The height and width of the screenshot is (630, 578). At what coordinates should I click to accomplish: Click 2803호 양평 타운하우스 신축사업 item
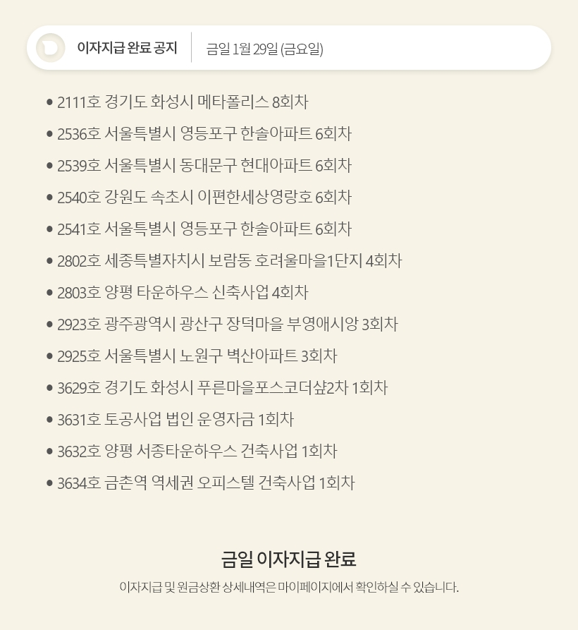tap(183, 293)
